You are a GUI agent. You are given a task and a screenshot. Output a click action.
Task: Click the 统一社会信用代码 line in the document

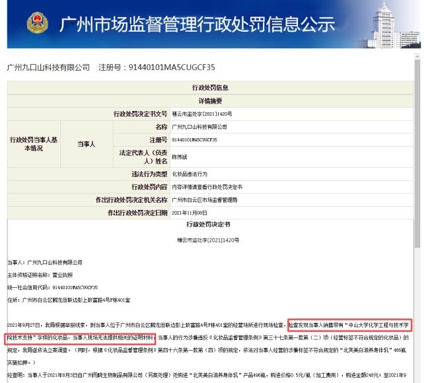(52, 287)
